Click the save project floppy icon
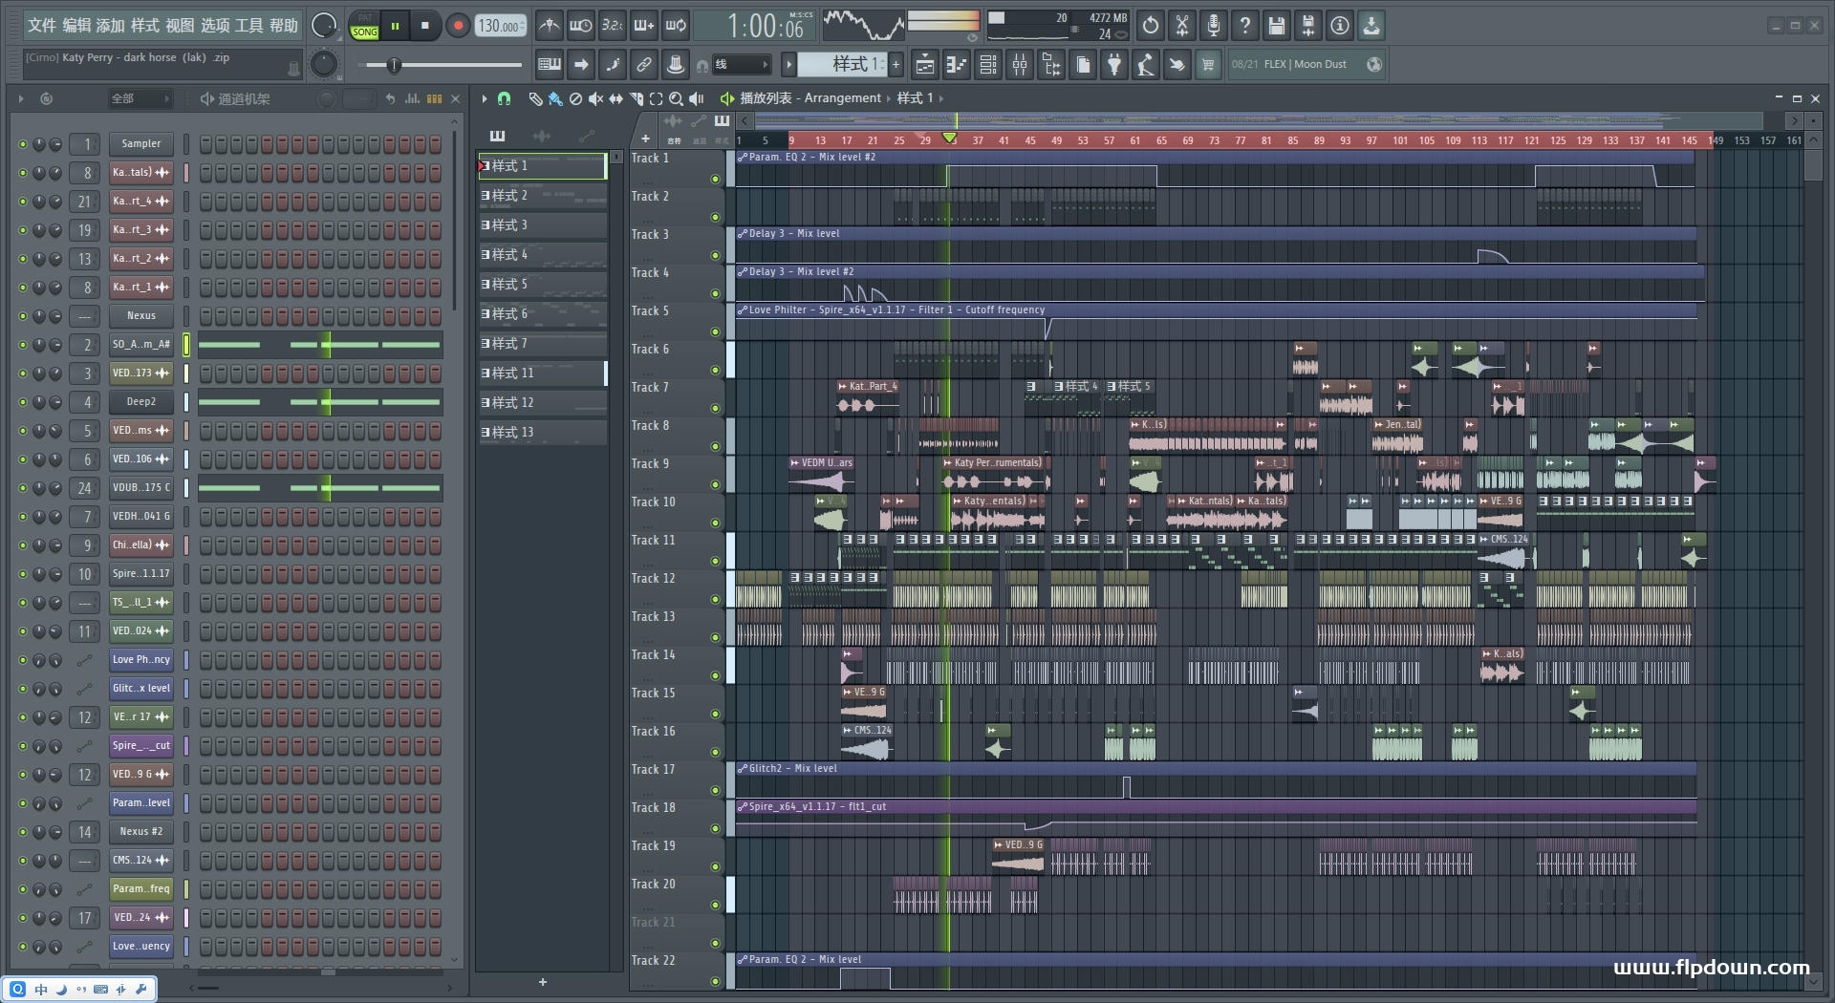Image resolution: width=1835 pixels, height=1003 pixels. (1276, 26)
